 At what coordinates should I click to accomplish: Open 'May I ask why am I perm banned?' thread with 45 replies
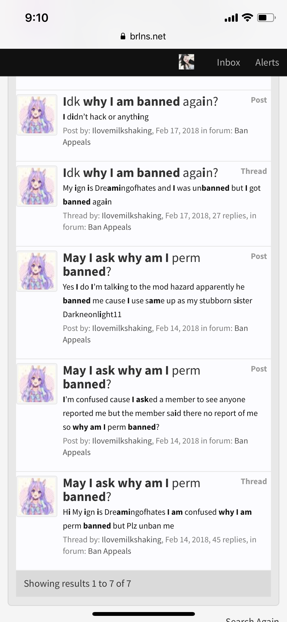point(131,490)
